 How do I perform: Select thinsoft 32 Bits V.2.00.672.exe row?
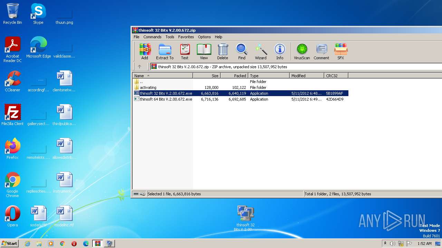240,93
